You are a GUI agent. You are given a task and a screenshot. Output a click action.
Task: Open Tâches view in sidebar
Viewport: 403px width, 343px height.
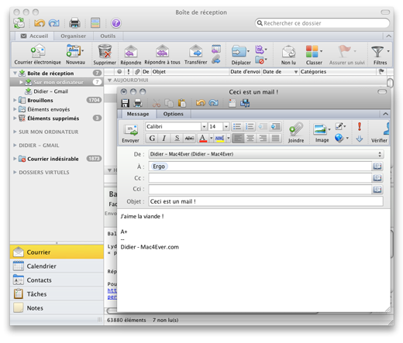pos(57,294)
